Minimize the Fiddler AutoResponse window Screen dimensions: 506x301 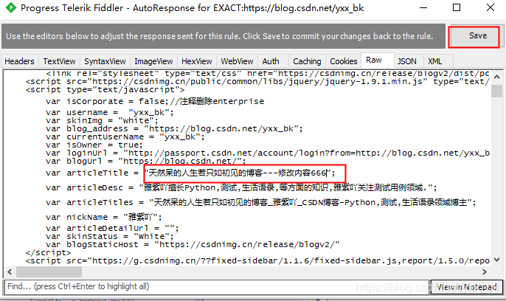[423, 7]
